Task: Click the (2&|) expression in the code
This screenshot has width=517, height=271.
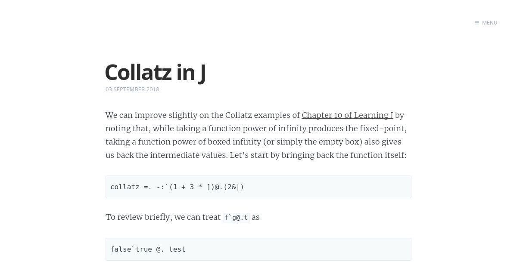Action: click(234, 187)
